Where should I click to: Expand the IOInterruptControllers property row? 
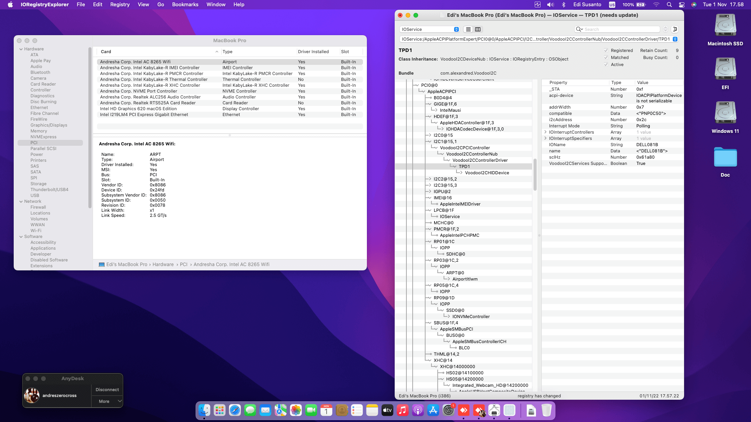coord(545,132)
